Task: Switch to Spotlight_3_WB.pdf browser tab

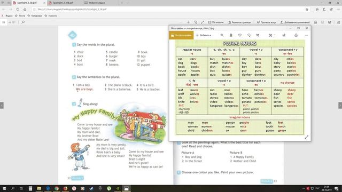Action: [63, 3]
